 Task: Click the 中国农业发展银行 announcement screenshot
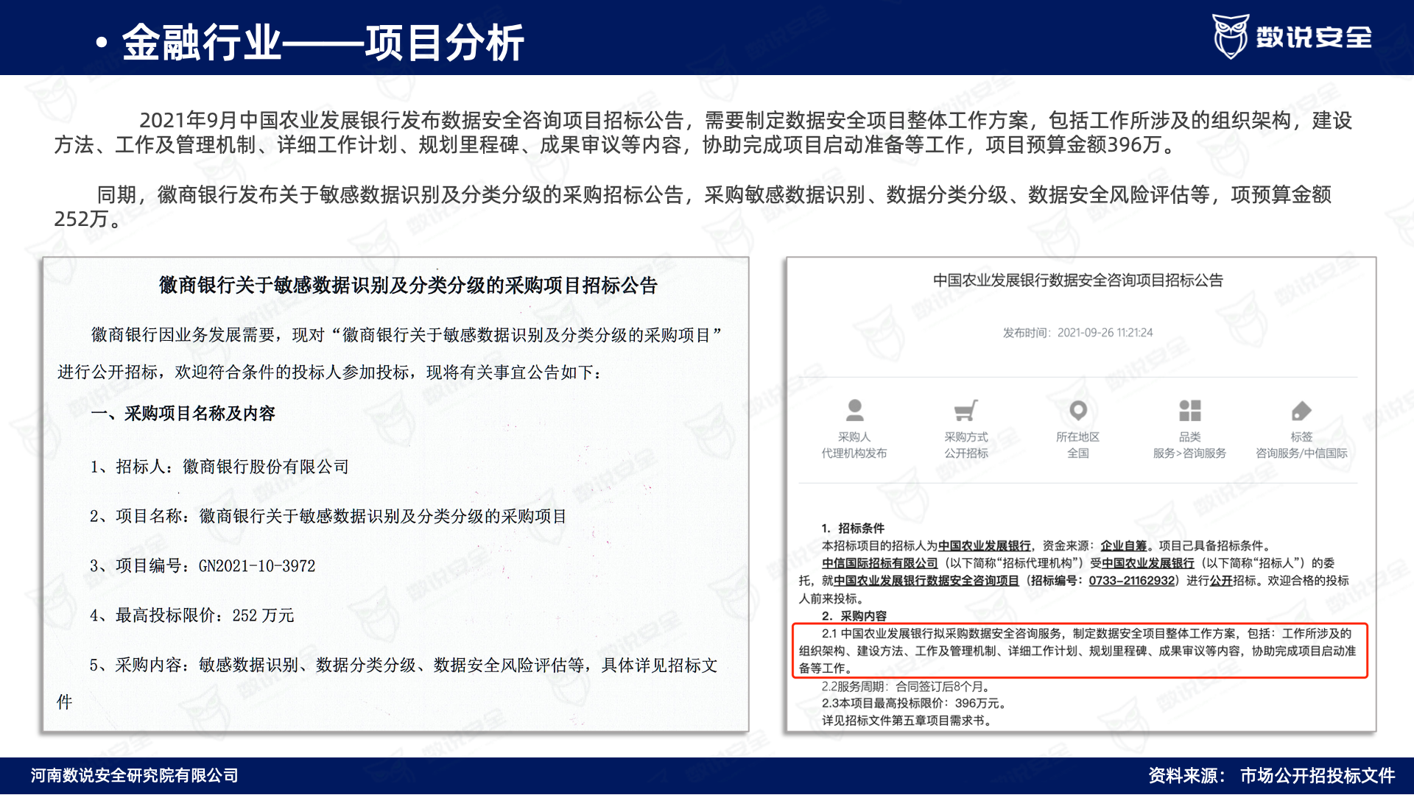(x=1081, y=495)
